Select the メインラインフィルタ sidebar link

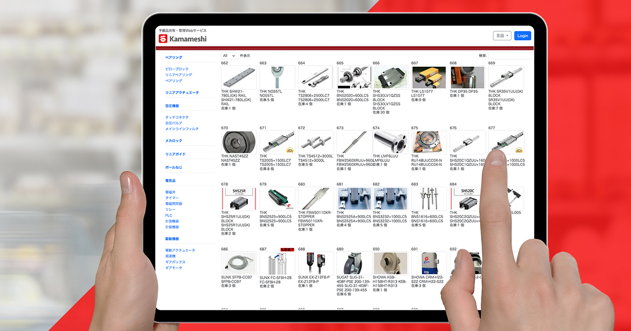pyautogui.click(x=182, y=129)
